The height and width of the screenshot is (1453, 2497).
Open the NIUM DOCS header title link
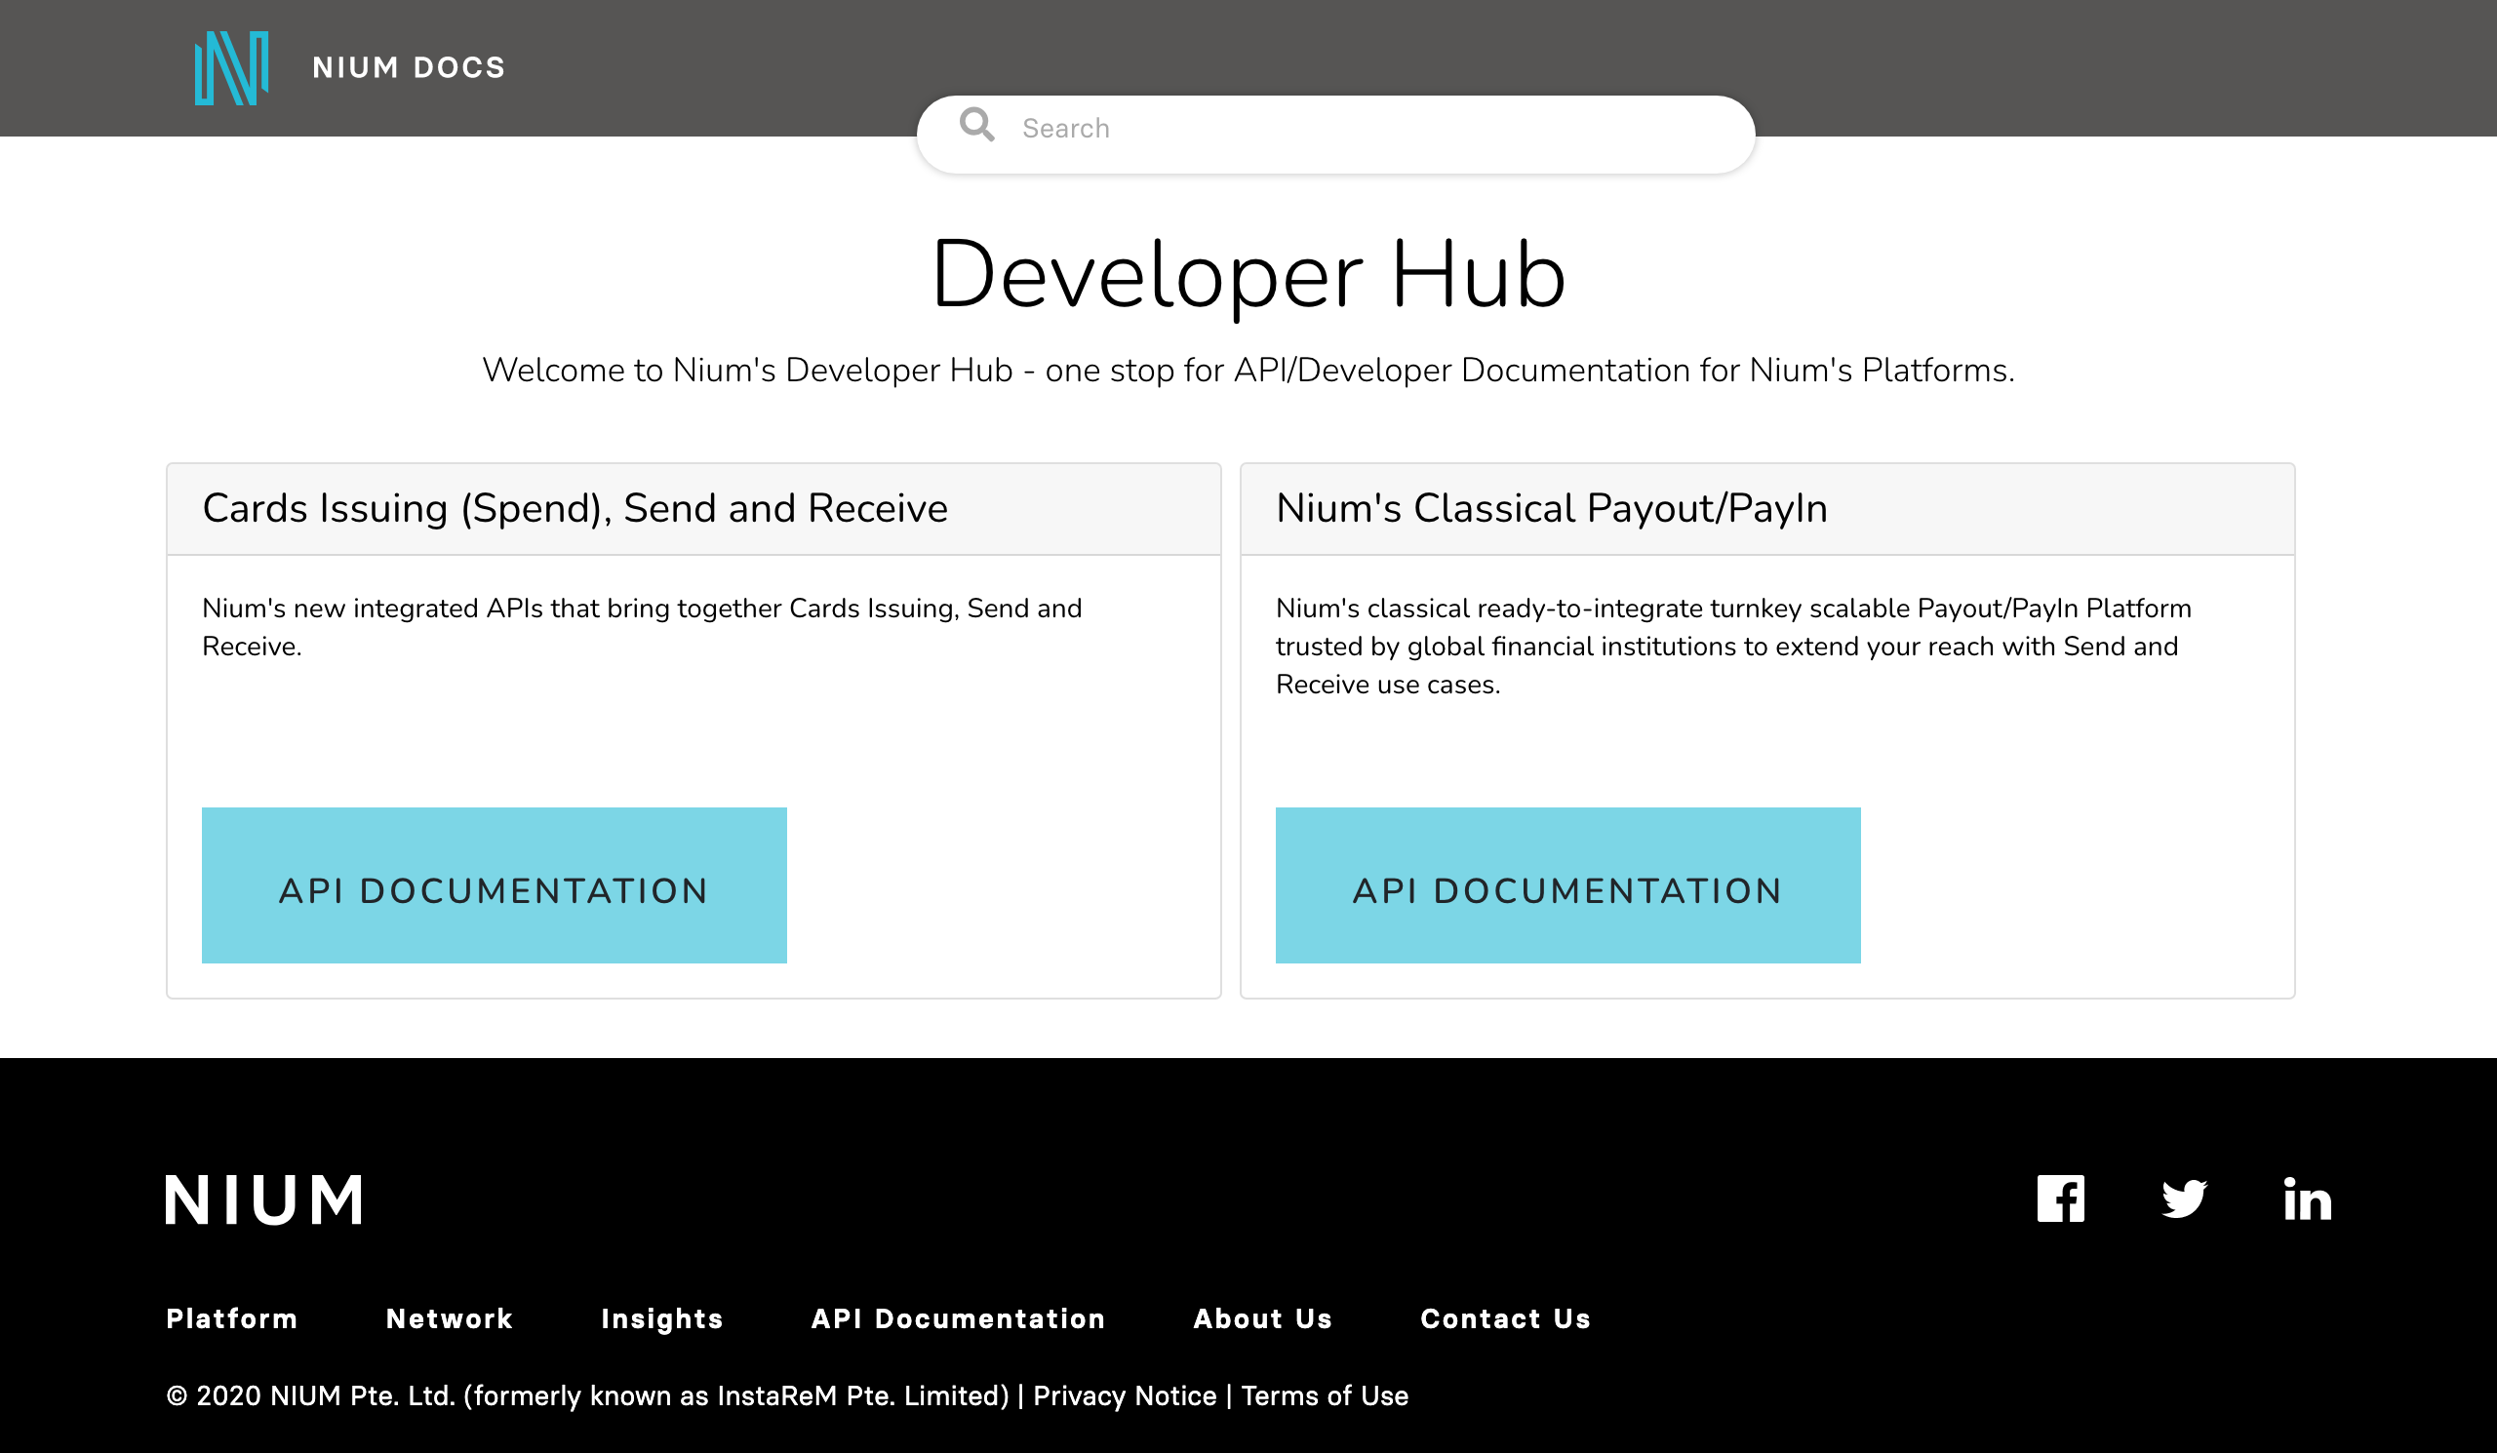point(410,67)
